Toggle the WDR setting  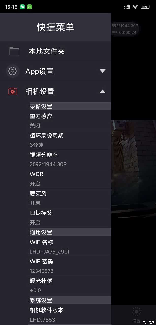(x=70, y=179)
